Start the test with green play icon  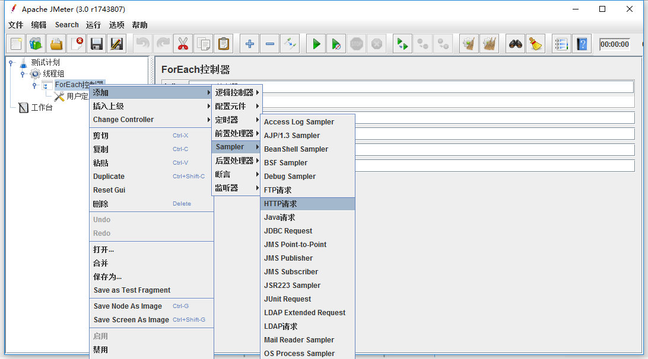point(316,44)
